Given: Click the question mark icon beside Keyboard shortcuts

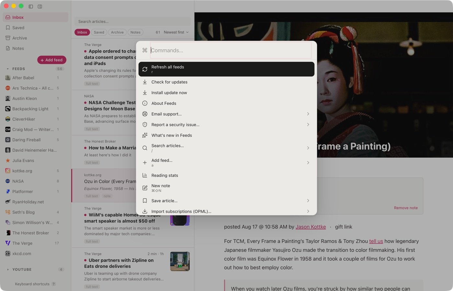Looking at the screenshot, I should point(54,284).
